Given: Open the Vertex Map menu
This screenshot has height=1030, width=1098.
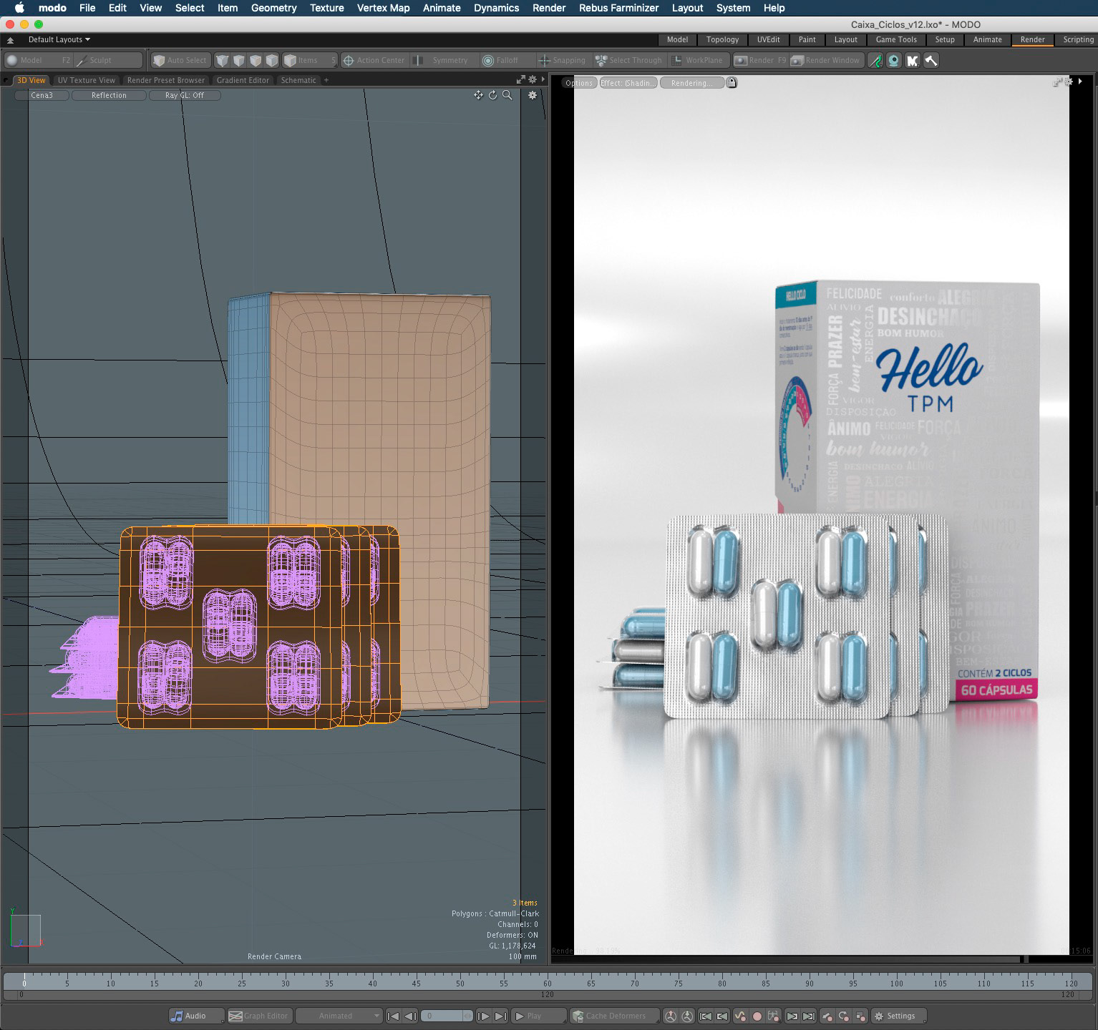Looking at the screenshot, I should tap(383, 8).
